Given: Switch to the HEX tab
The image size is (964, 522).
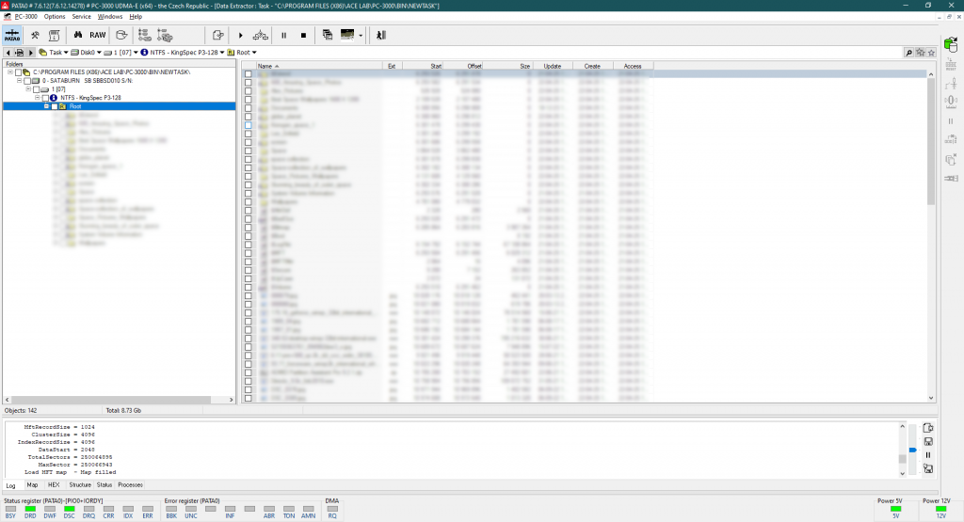Looking at the screenshot, I should 54,484.
